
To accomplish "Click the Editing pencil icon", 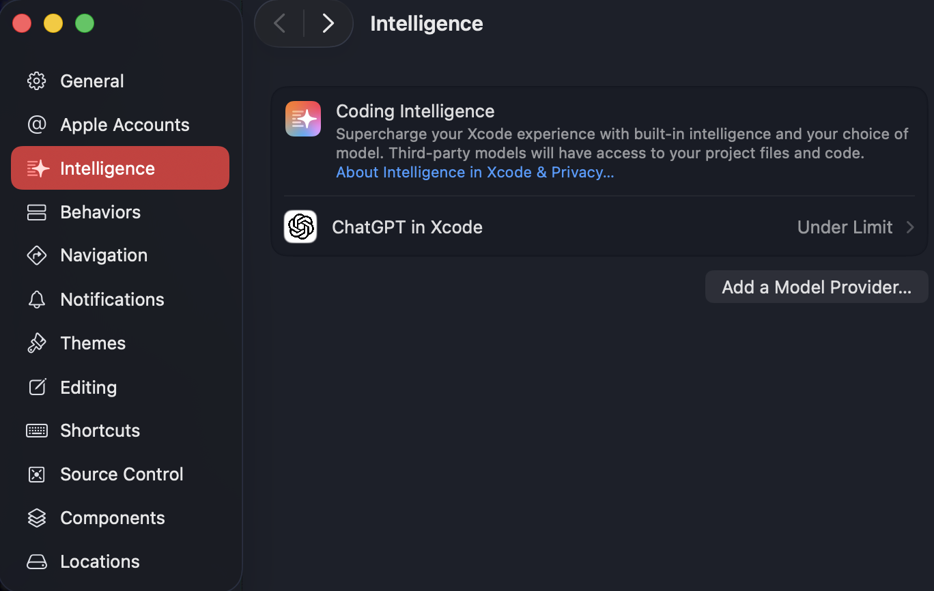I will (36, 387).
